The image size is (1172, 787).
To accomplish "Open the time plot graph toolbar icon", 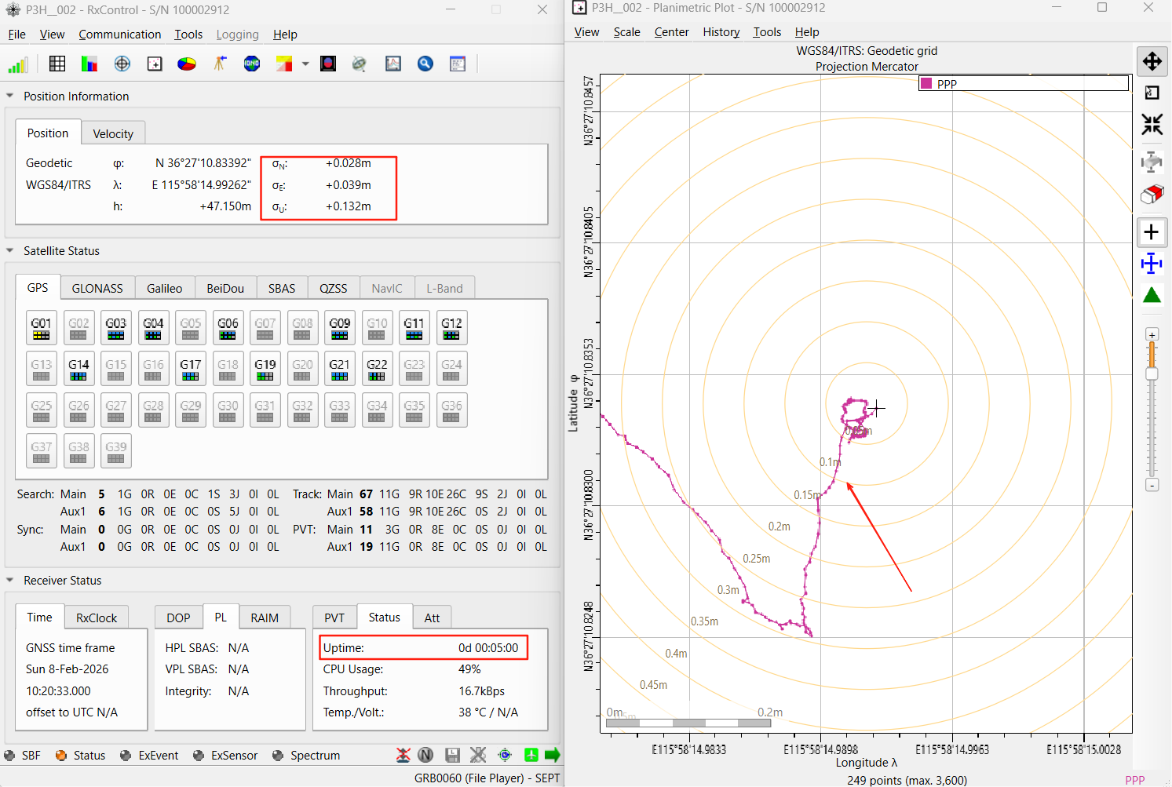I will [393, 64].
